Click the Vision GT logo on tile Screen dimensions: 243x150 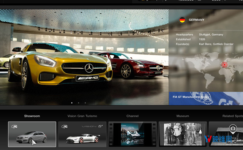92,126
